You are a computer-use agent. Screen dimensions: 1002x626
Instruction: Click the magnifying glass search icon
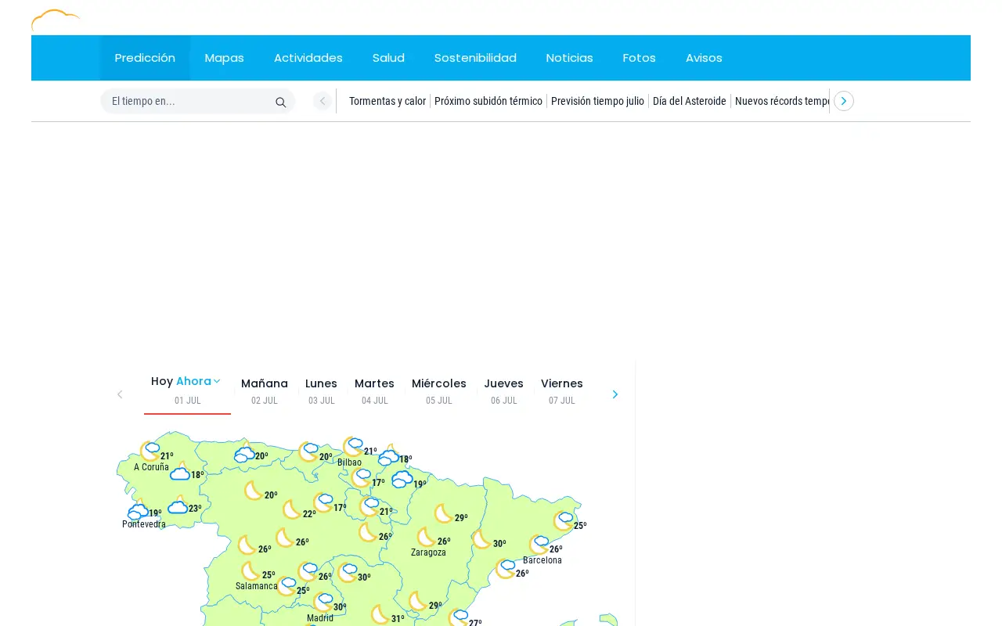[280, 102]
